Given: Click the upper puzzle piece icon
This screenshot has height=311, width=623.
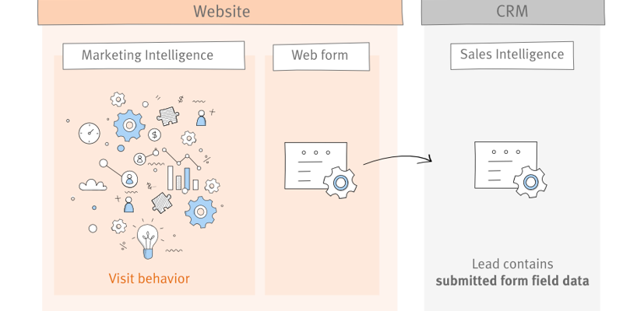Looking at the screenshot, I should [168, 116].
